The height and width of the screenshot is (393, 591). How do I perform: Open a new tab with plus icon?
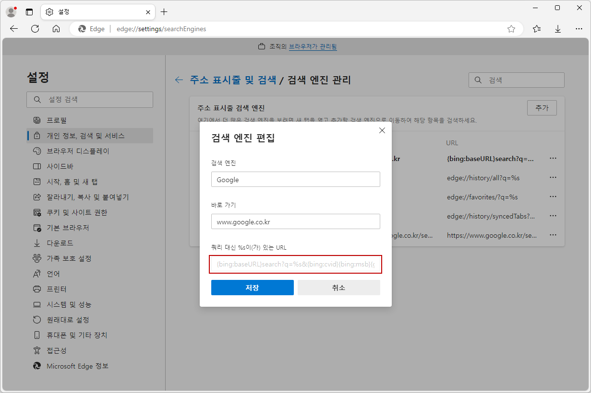pyautogui.click(x=164, y=12)
